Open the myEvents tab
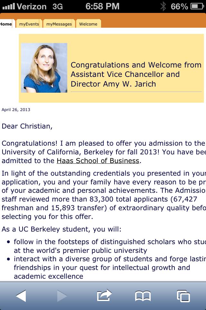This screenshot has height=310, width=206. [x=29, y=24]
